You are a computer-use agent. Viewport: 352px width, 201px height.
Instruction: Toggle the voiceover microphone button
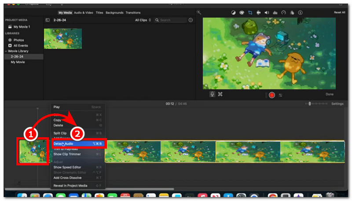pos(212,94)
